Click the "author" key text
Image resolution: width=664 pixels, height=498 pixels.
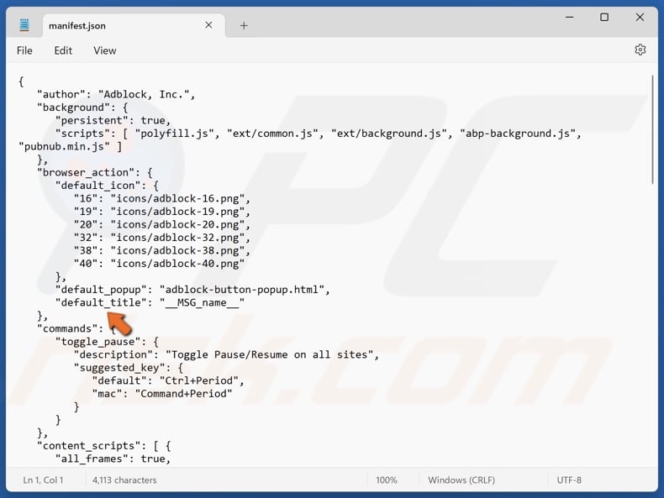pyautogui.click(x=61, y=94)
